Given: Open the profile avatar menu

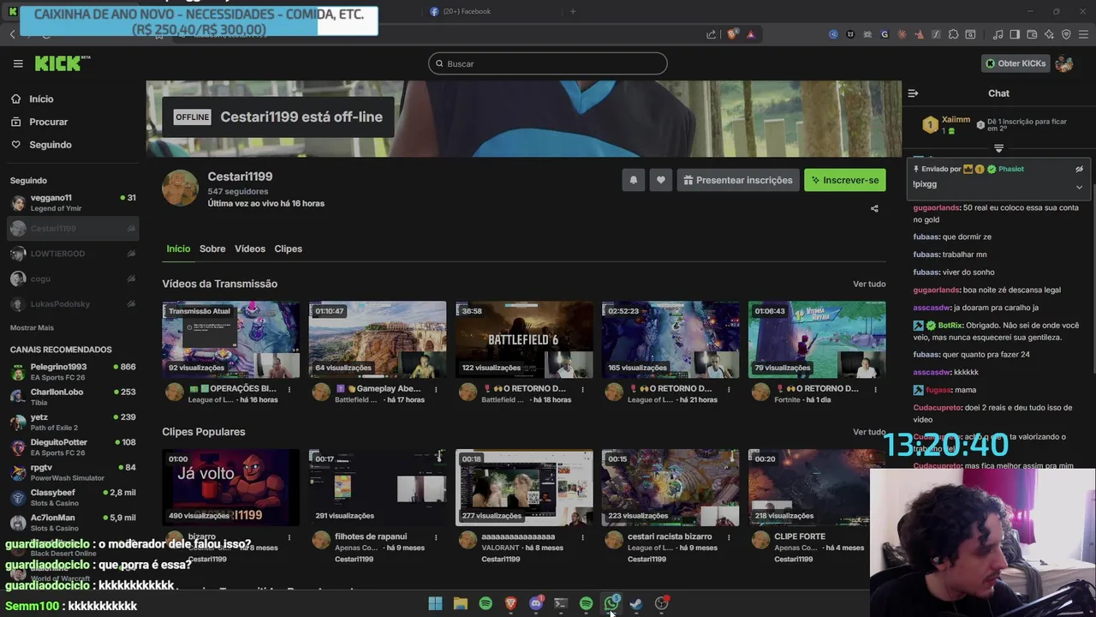Looking at the screenshot, I should pyautogui.click(x=1064, y=63).
